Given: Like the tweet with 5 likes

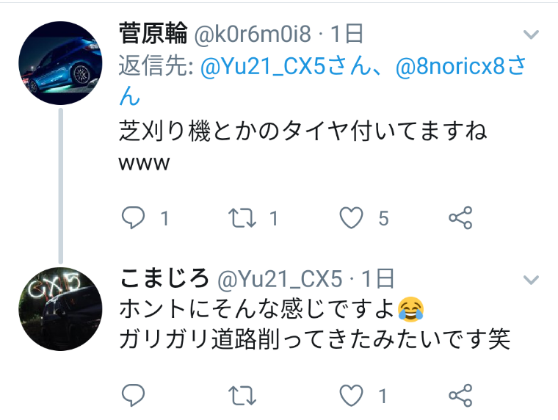Looking at the screenshot, I should pyautogui.click(x=351, y=218).
